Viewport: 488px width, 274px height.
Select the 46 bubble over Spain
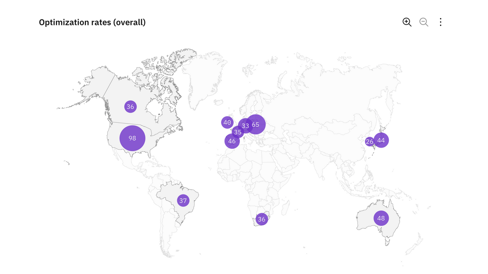[232, 141]
